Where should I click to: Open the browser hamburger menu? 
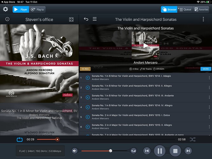tap(95, 19)
